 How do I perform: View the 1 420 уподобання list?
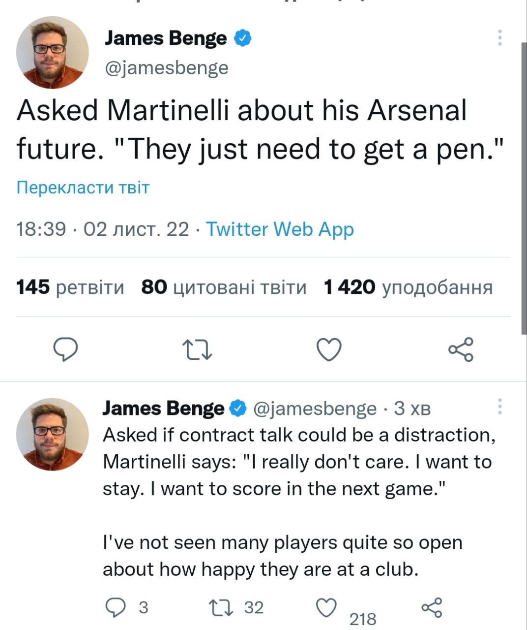[408, 287]
